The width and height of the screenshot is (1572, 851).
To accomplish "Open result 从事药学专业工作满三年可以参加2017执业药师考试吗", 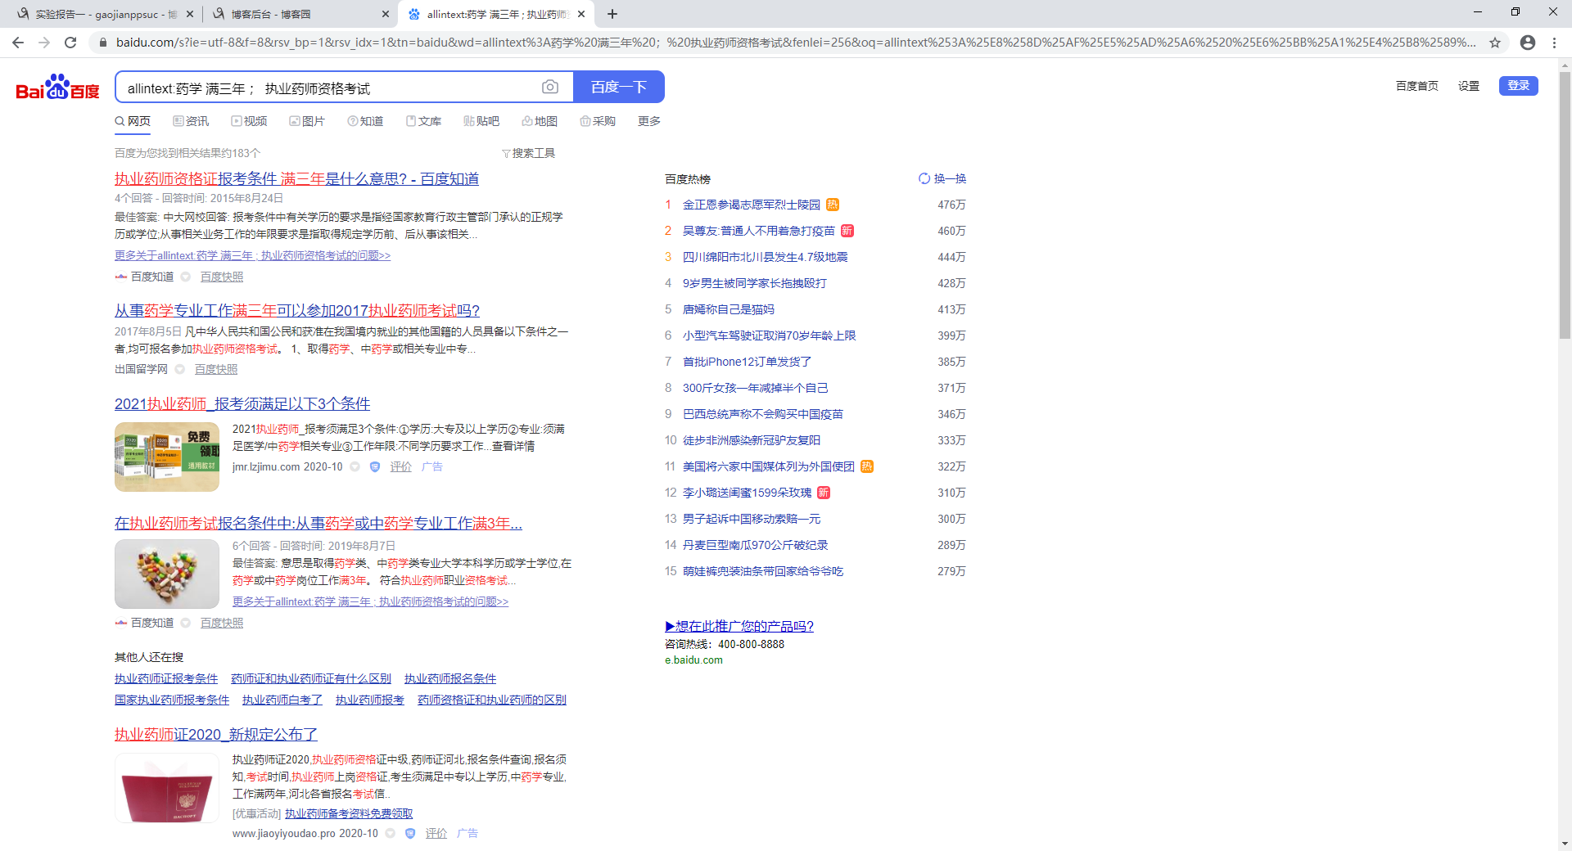I will 297,311.
